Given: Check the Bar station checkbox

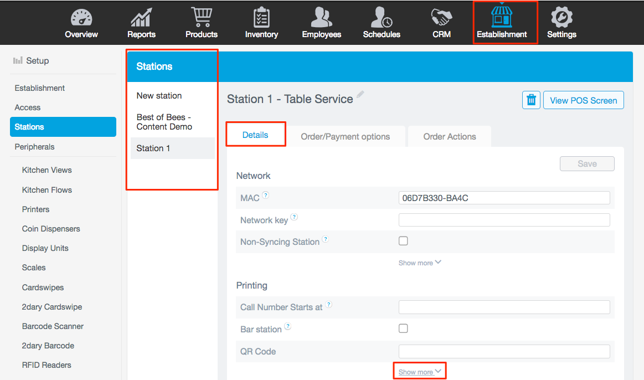Looking at the screenshot, I should click(x=403, y=328).
